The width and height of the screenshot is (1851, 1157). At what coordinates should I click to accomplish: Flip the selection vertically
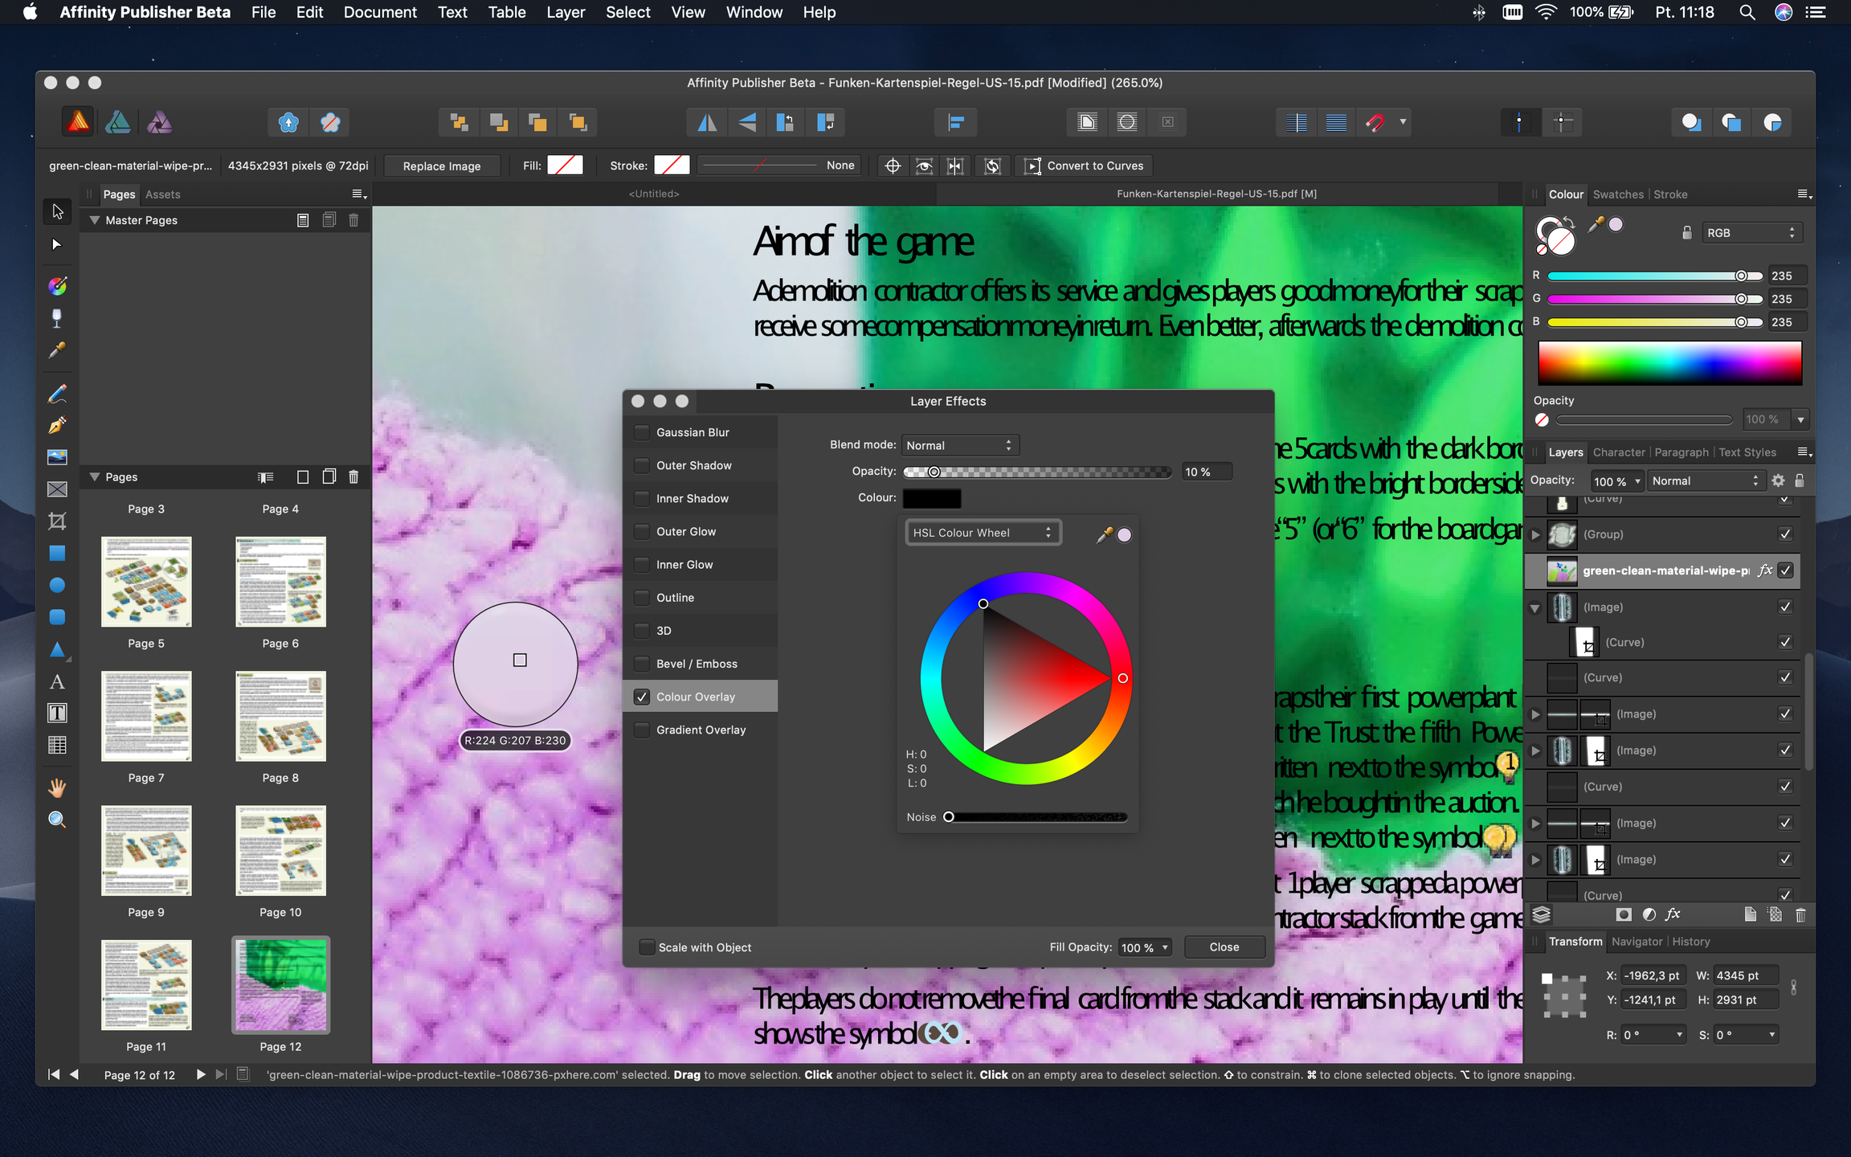tap(747, 122)
